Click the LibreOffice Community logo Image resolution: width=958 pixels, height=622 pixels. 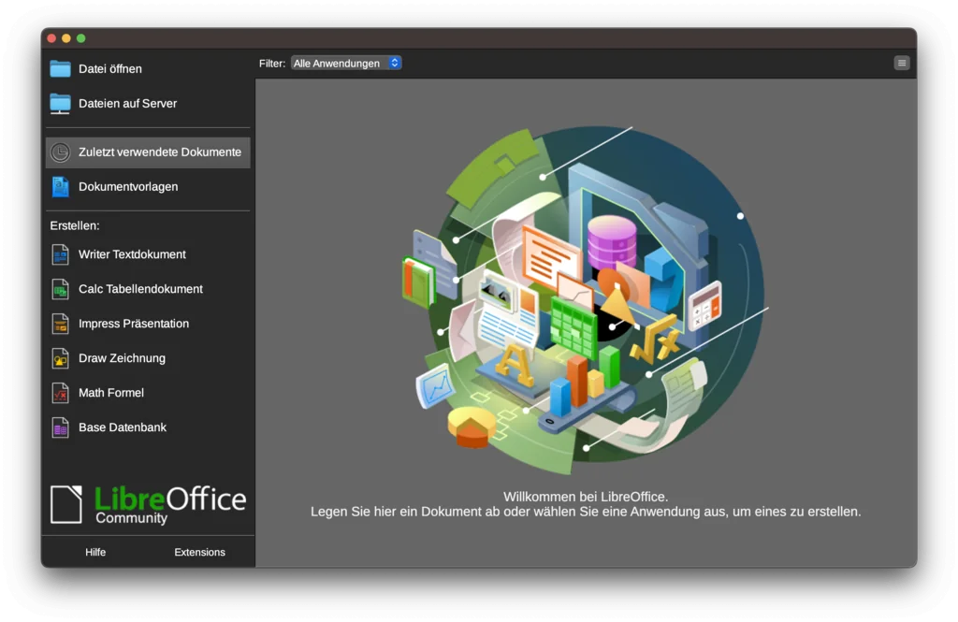[148, 505]
